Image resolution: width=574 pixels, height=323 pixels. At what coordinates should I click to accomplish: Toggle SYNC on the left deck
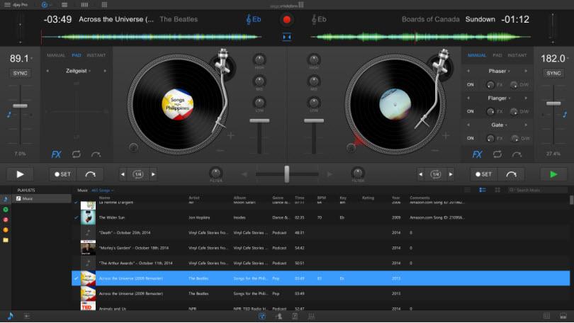[x=20, y=73]
